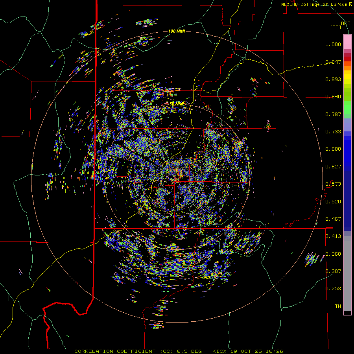Click the DCC label above the color bar
Screen dimensions: 354x354
click(346, 24)
